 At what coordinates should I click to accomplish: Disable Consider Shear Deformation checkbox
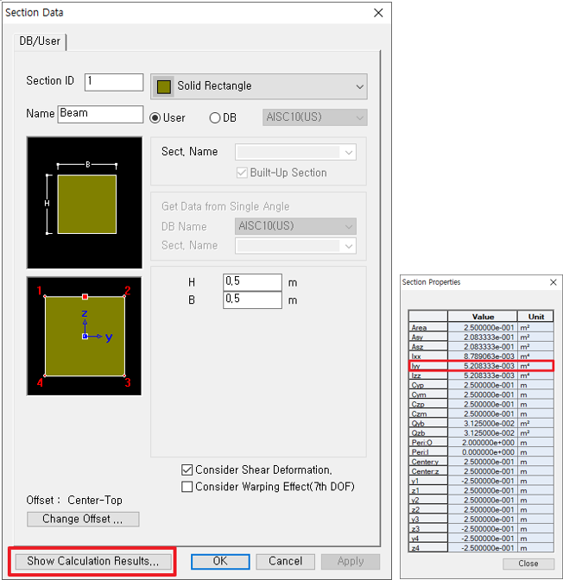pyautogui.click(x=187, y=470)
